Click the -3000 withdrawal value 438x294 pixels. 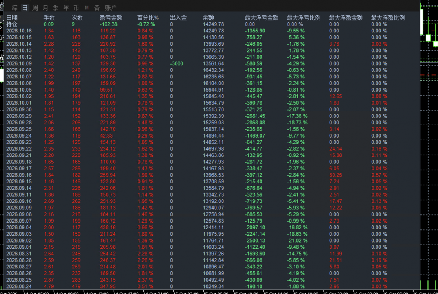(177, 63)
